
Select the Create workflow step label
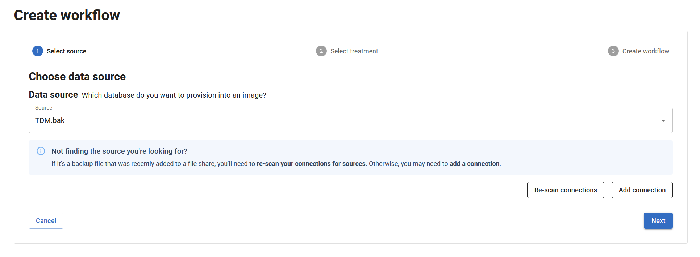tap(646, 51)
